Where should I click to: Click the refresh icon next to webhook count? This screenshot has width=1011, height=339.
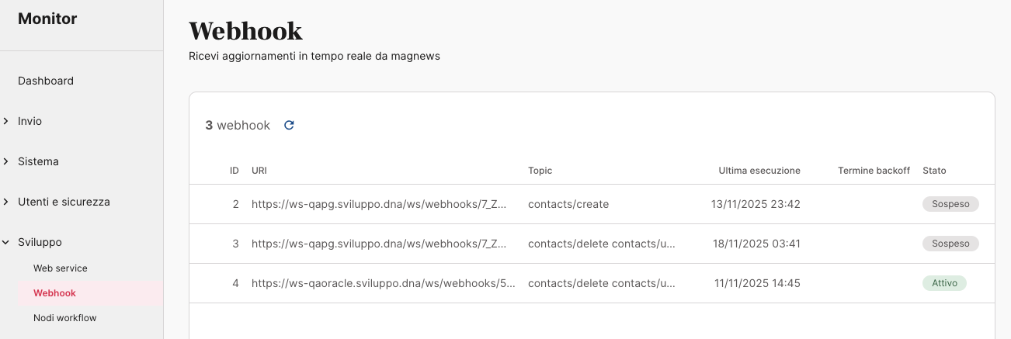(289, 125)
